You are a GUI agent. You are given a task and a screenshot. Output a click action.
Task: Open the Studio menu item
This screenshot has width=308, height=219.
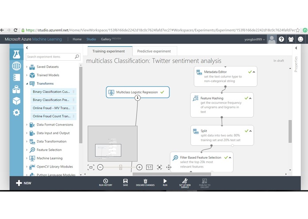(91, 39)
